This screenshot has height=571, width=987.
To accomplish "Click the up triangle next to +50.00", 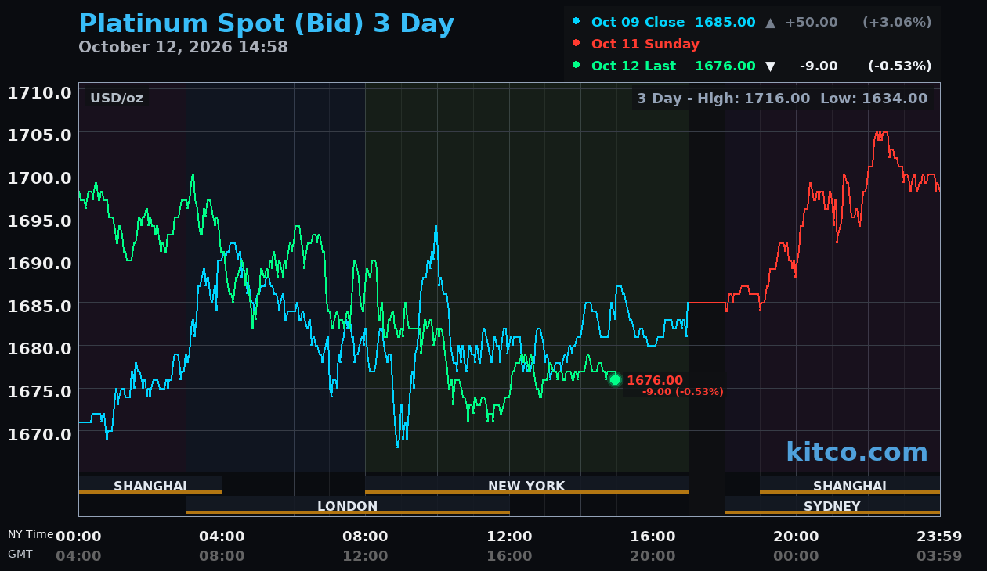I will (771, 23).
